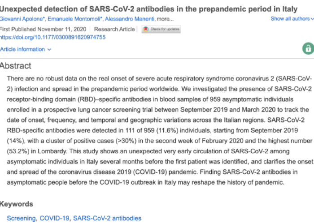
Task: Click the article title heading
Action: 148,9
